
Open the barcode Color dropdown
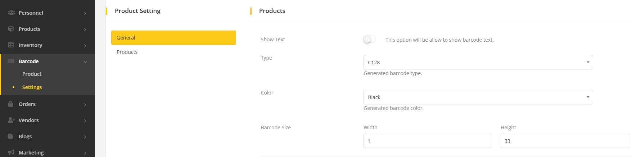478,97
